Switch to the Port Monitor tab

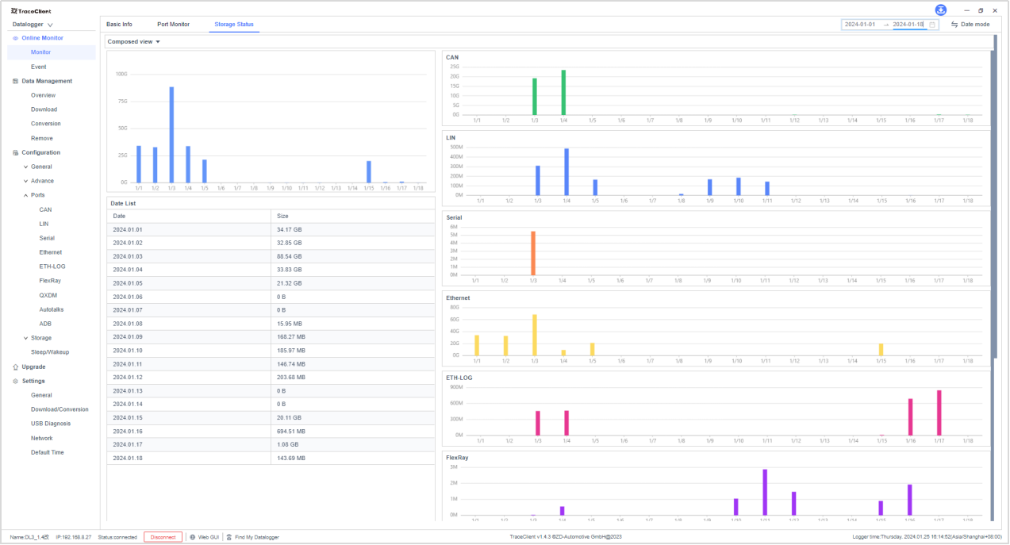(173, 25)
